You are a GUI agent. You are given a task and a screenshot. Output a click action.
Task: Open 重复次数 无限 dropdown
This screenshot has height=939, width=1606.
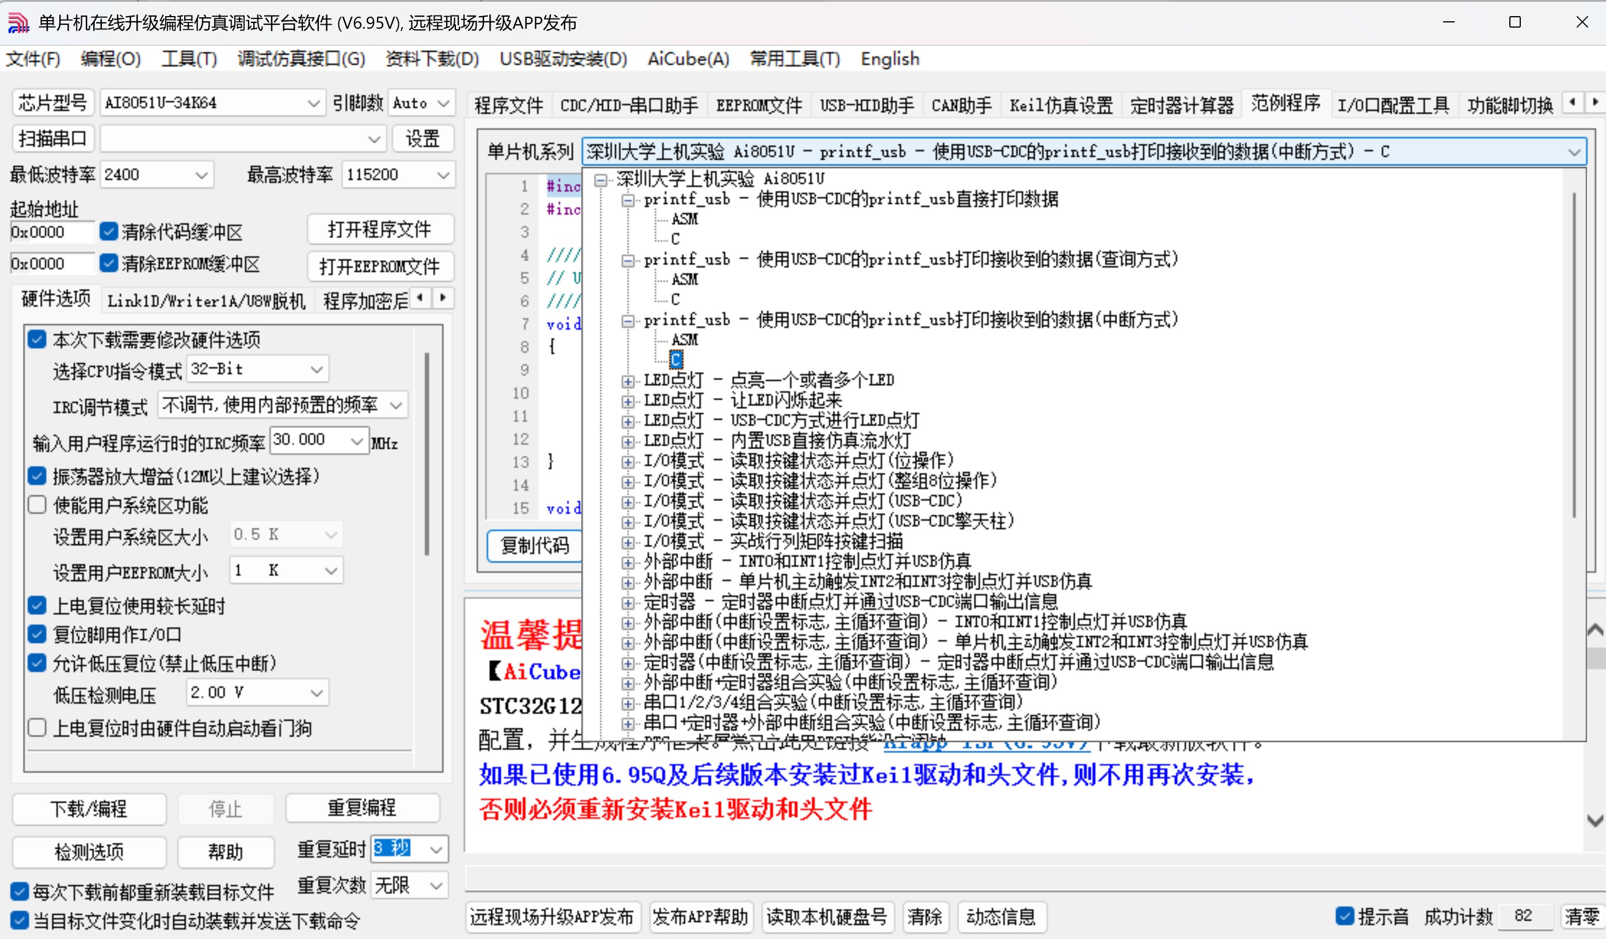(x=410, y=885)
